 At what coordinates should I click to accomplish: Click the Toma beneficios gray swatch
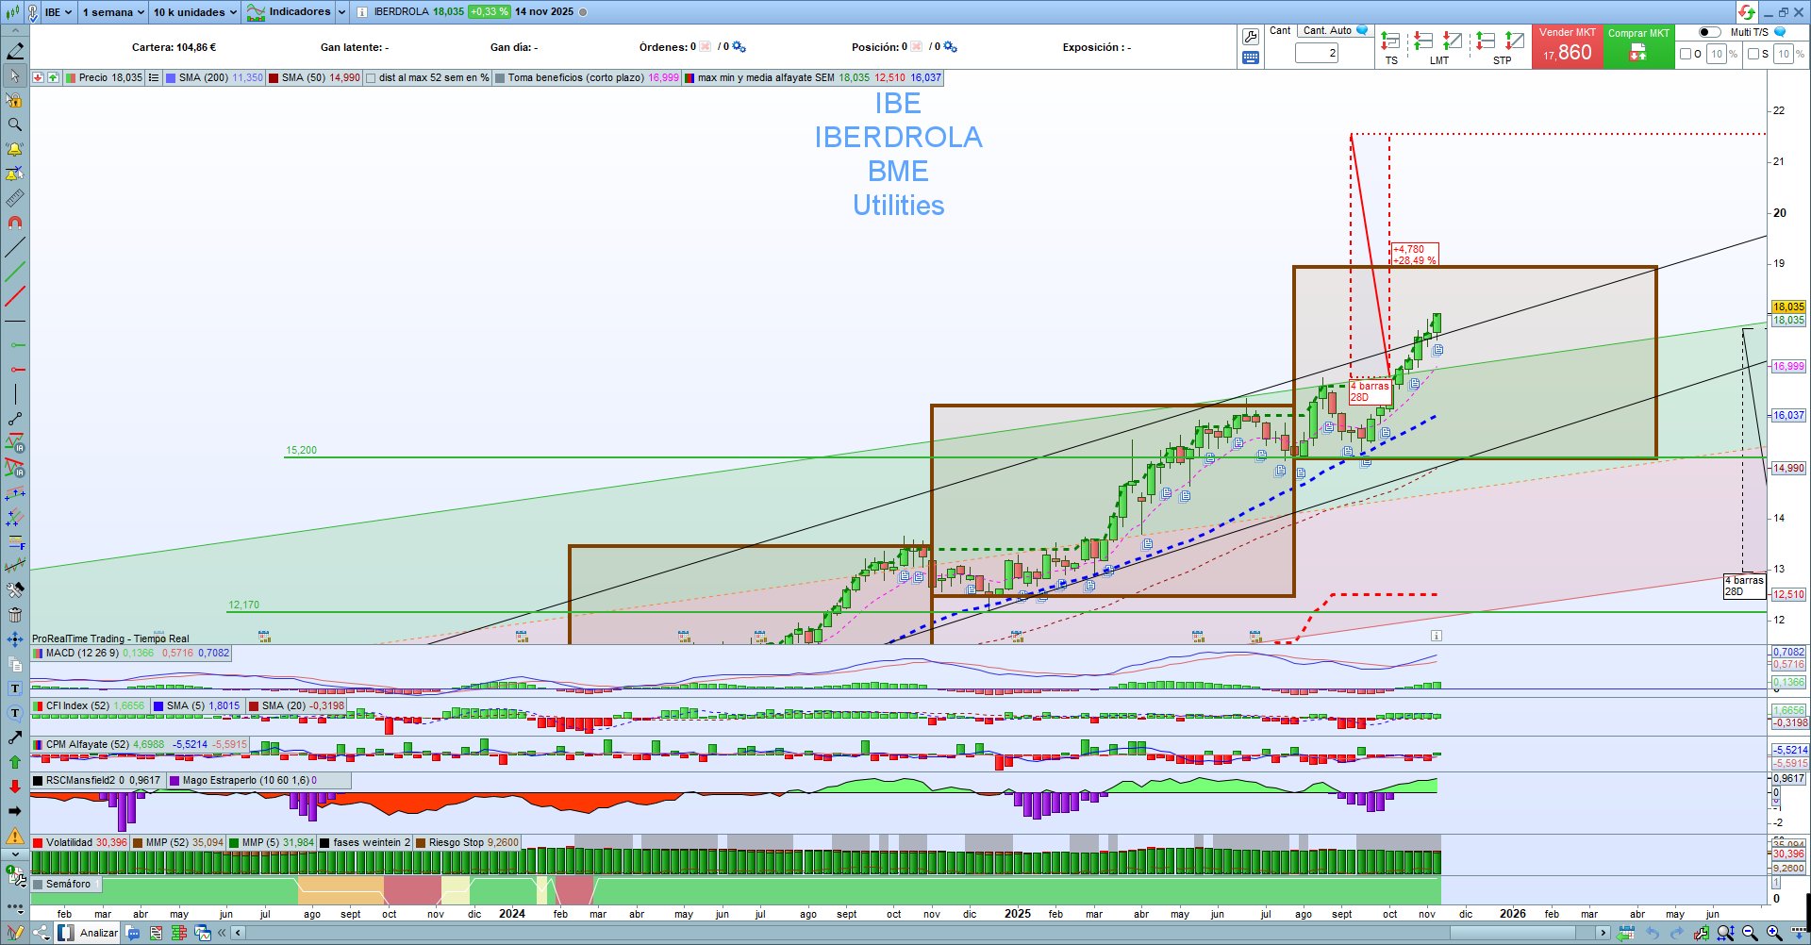(x=500, y=78)
